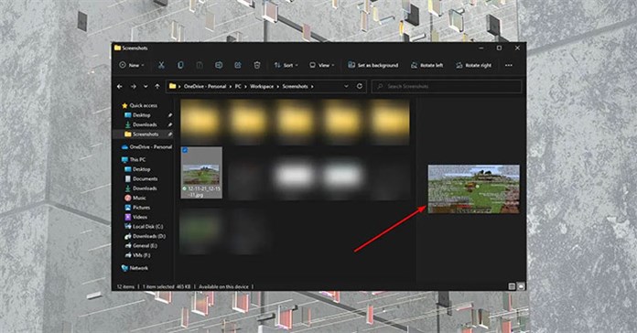This screenshot has width=637, height=333.
Task: Select Network in sidebar
Action: [x=138, y=268]
